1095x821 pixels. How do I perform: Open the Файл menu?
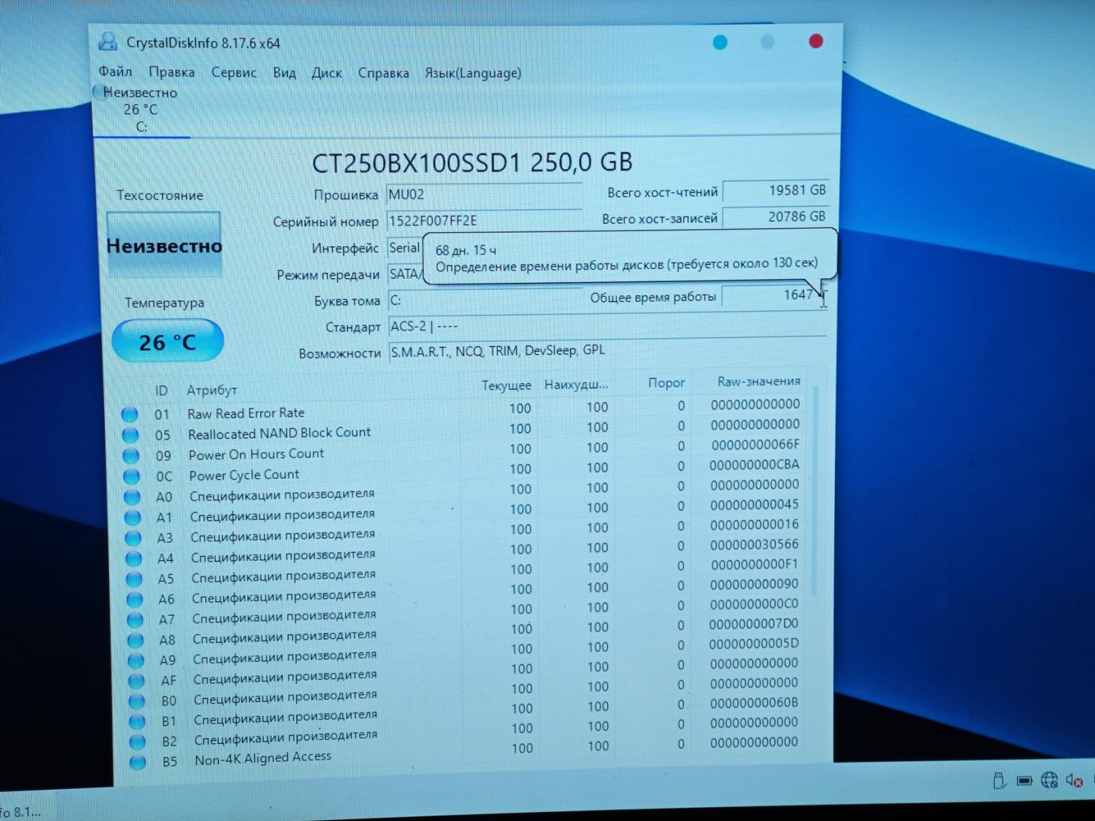pyautogui.click(x=115, y=72)
